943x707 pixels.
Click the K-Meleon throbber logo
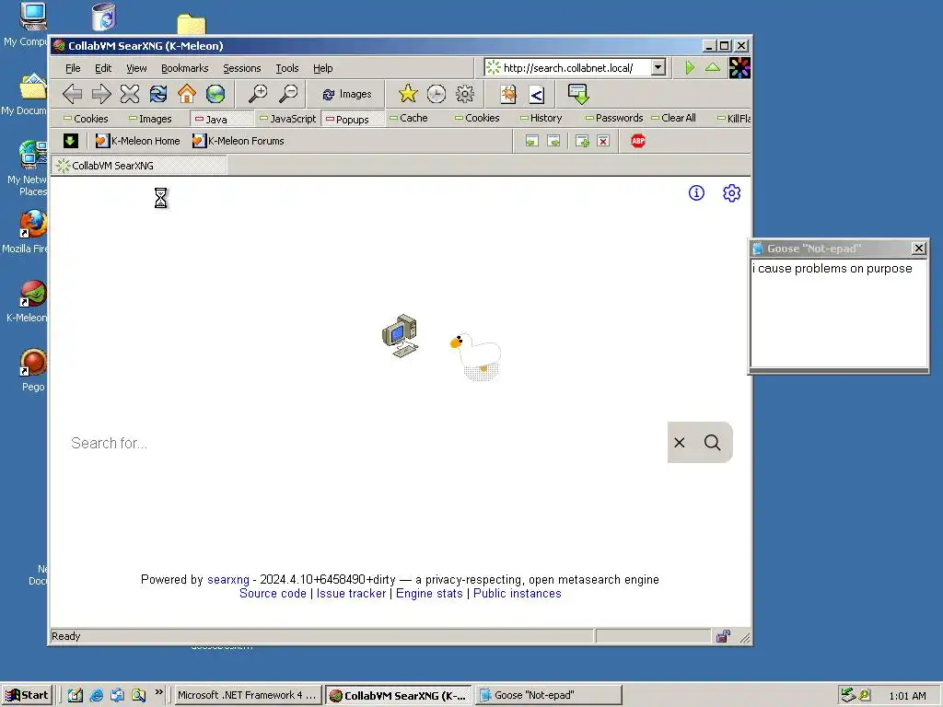(x=739, y=68)
